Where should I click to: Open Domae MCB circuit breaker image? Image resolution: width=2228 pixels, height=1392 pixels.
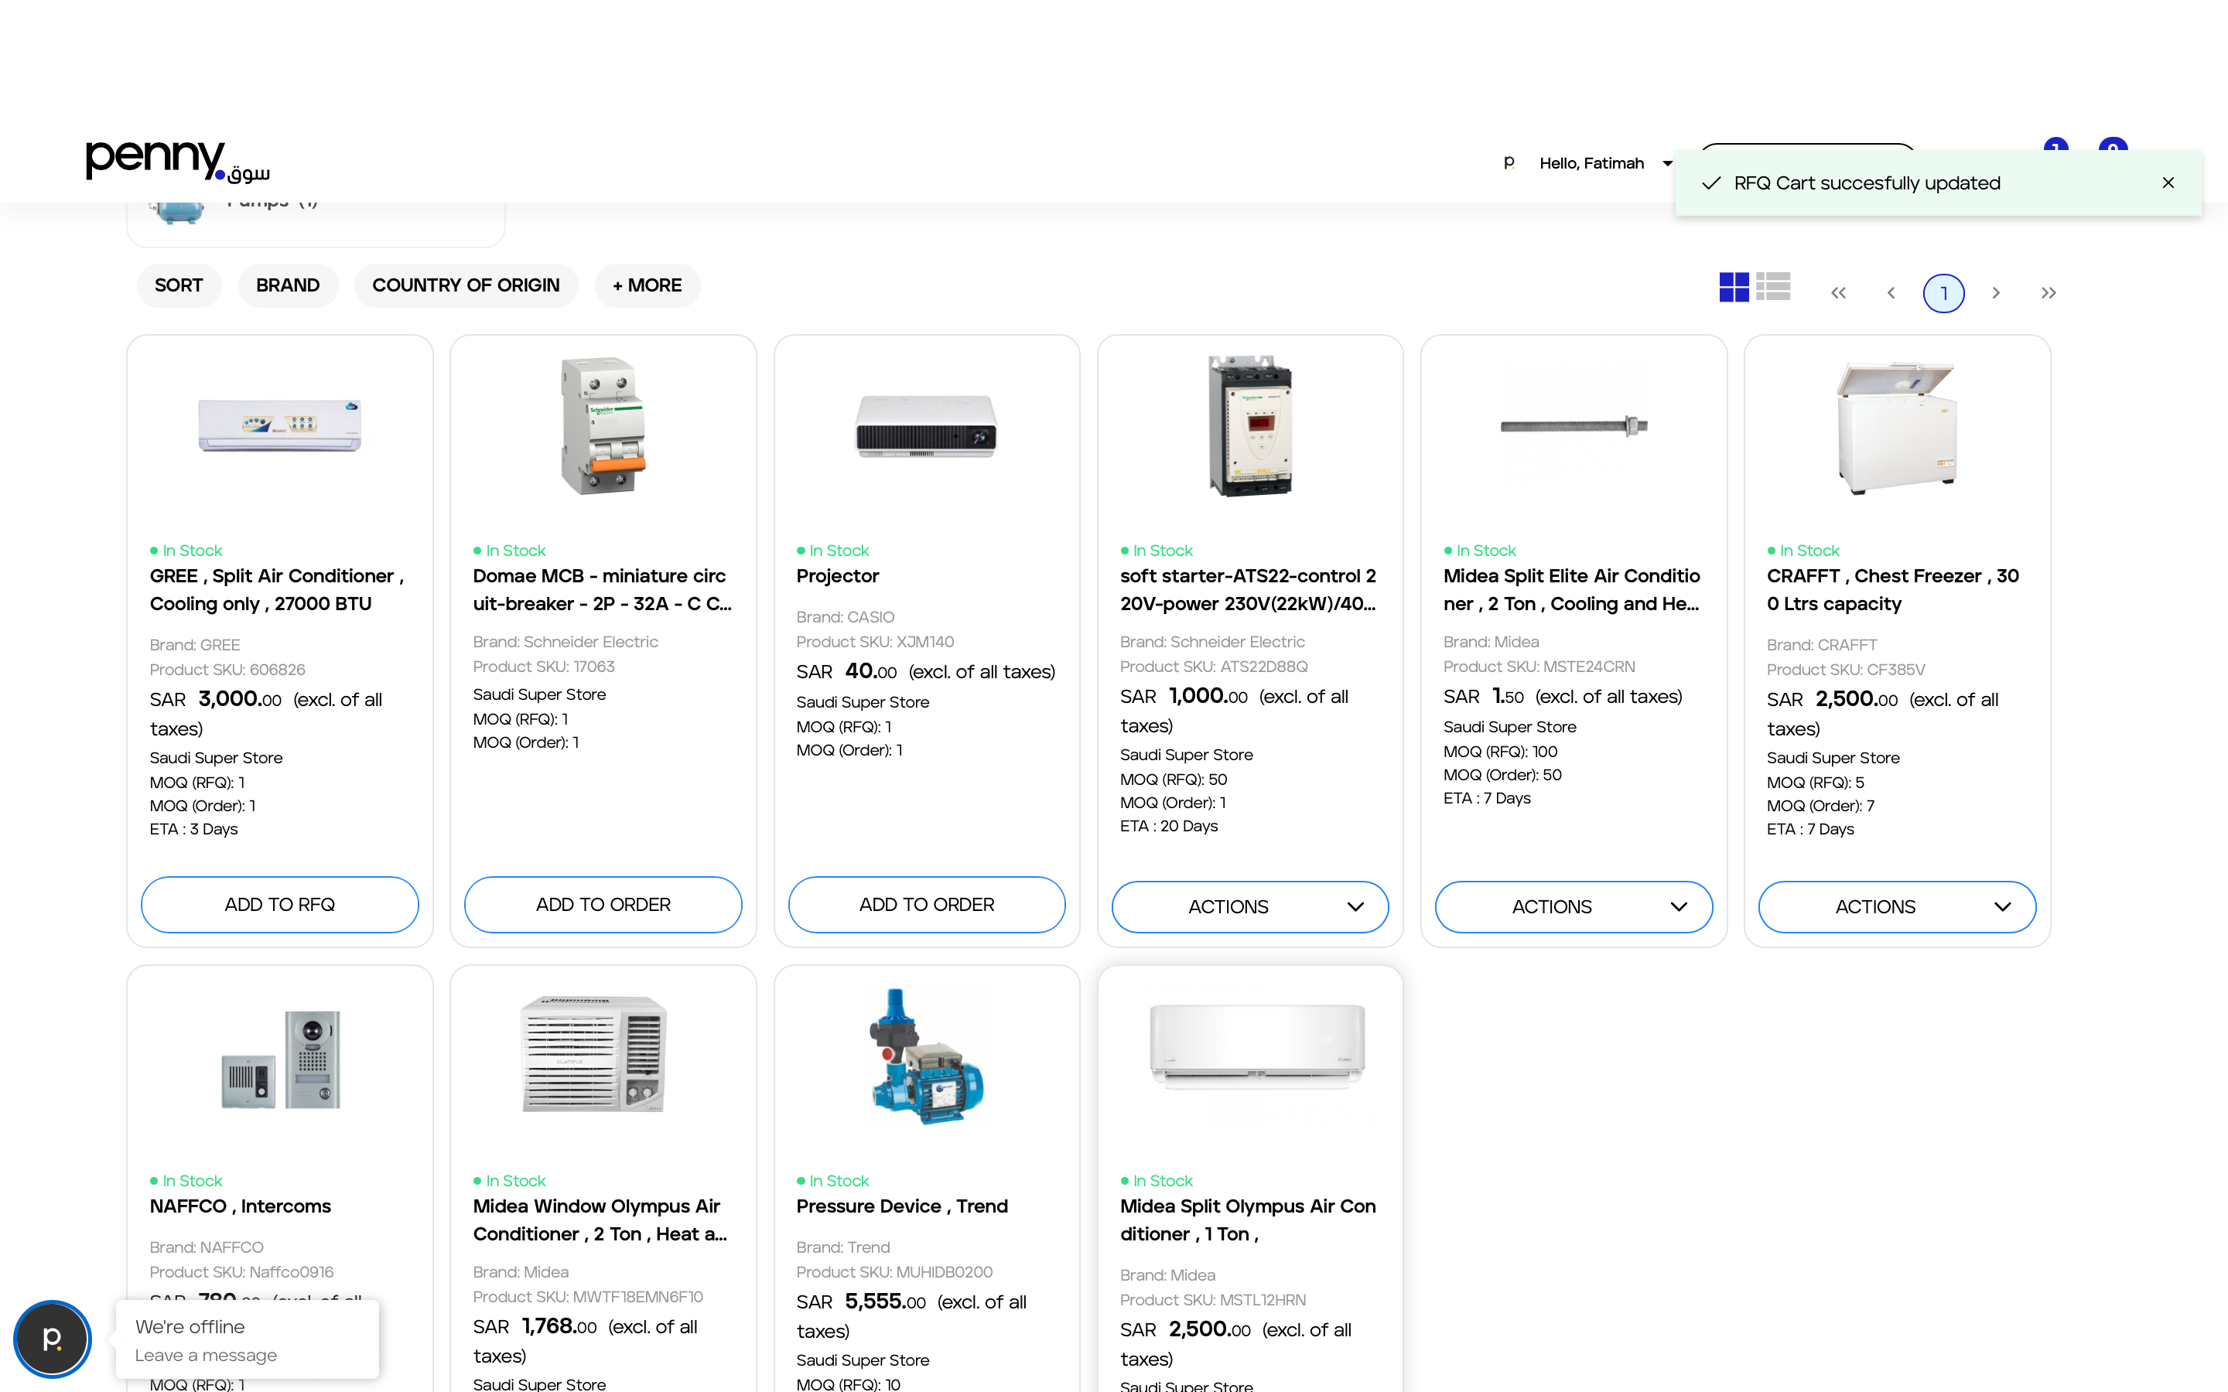(x=603, y=425)
